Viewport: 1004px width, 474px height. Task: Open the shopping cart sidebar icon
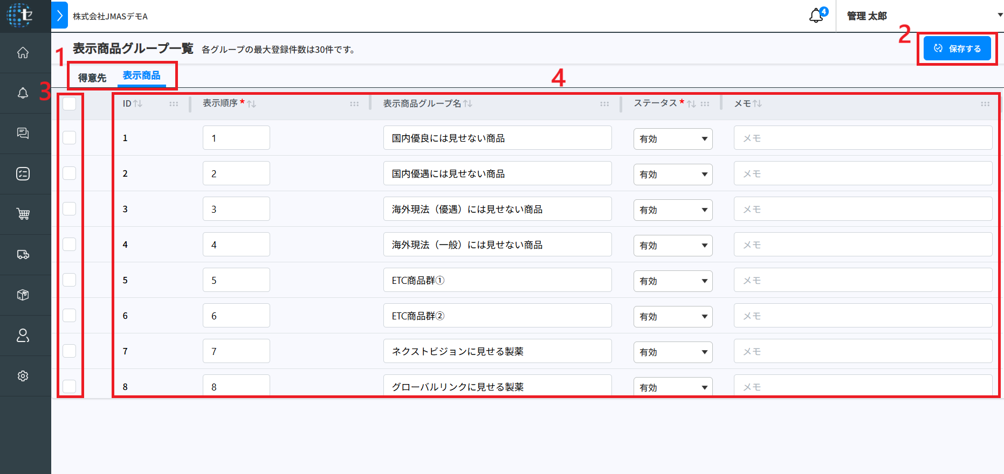point(23,214)
